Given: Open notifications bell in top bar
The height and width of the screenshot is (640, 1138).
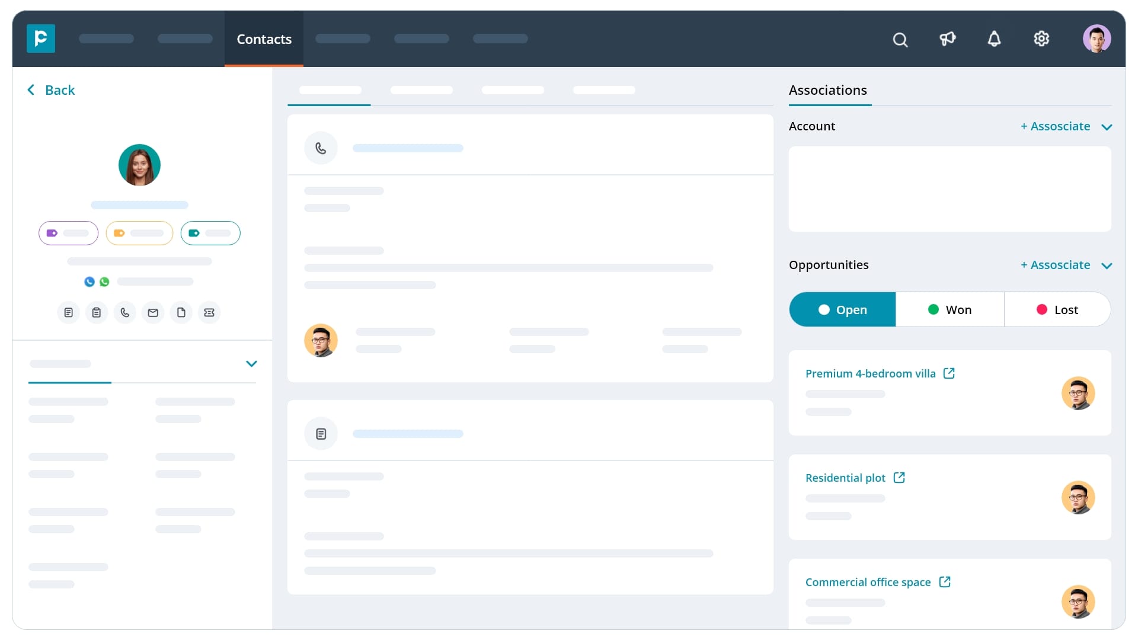Looking at the screenshot, I should pyautogui.click(x=994, y=39).
